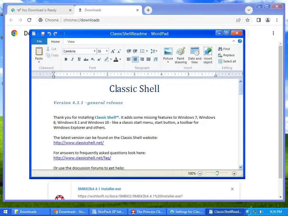The image size is (288, 216).
Task: Apply Underline formatting
Action: click(79, 59)
